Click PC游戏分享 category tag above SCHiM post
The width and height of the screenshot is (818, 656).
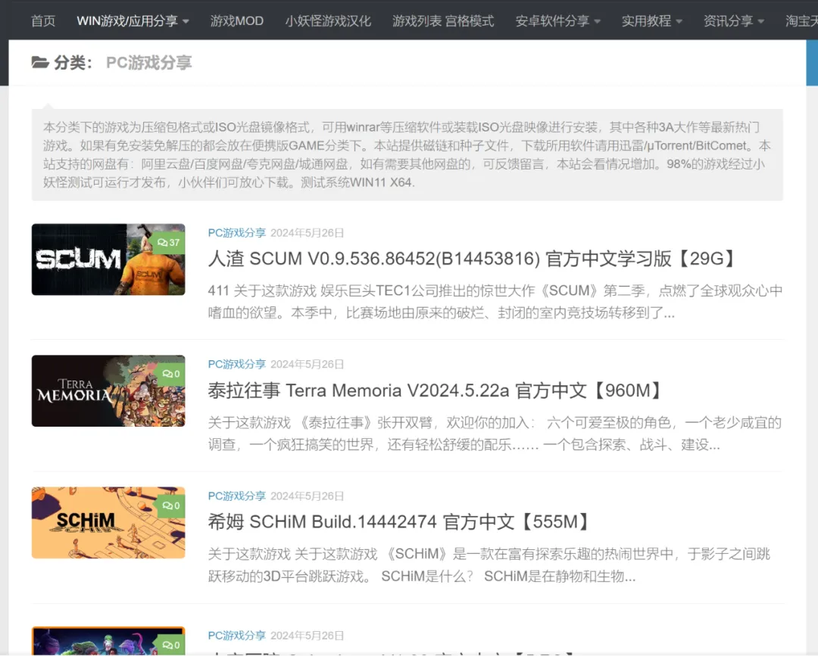[237, 496]
